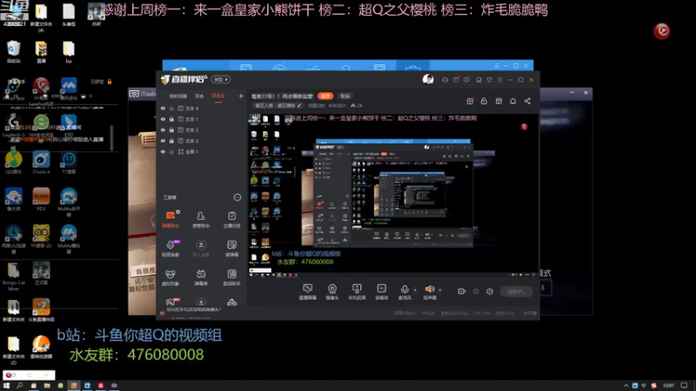Image resolution: width=696 pixels, height=391 pixels.
Task: Open the 虚拟形象 bear icon tool
Action: [x=171, y=277]
